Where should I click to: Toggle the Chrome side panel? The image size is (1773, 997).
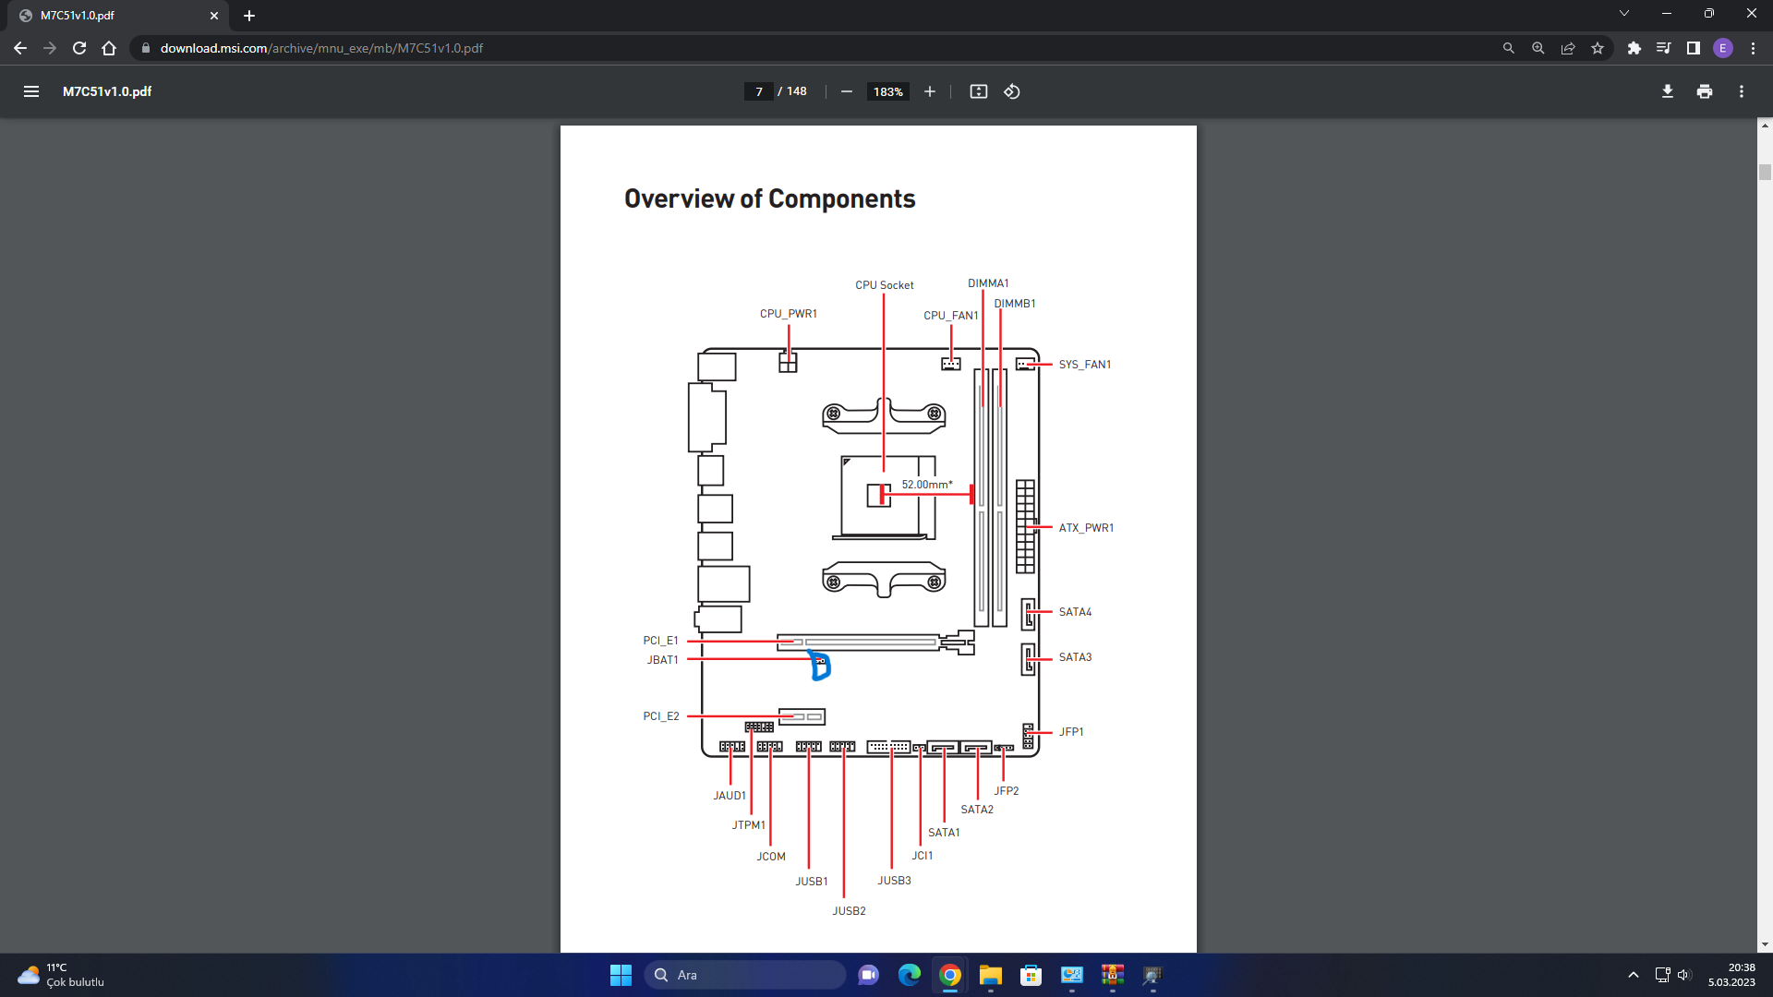pos(1694,48)
